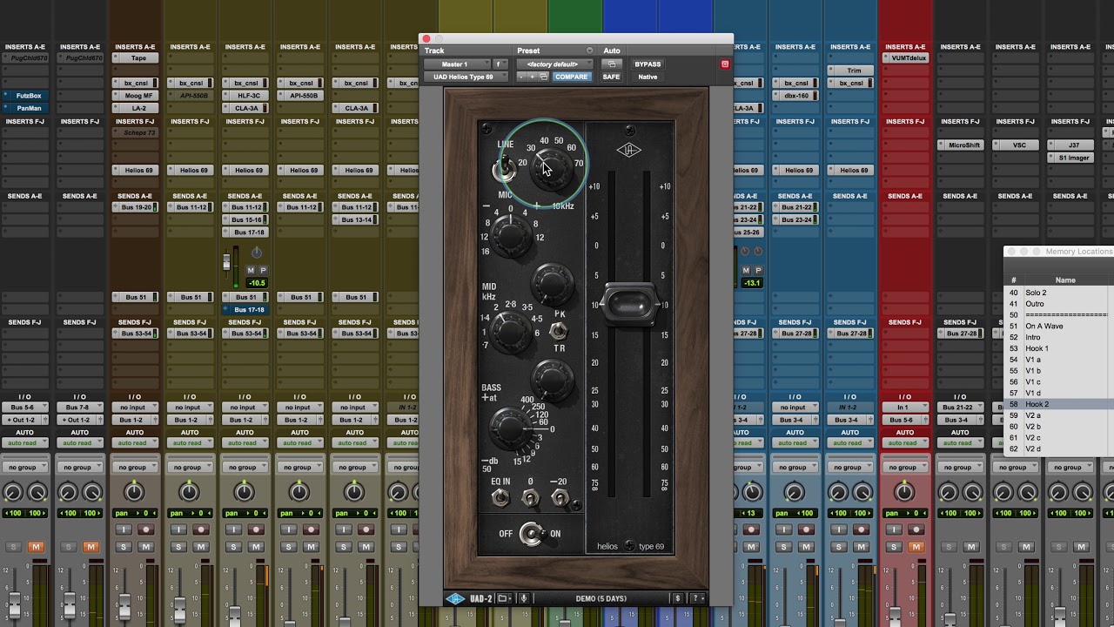The width and height of the screenshot is (1114, 627).
Task: Click DEMO (5 DAYS) status text
Action: click(601, 598)
